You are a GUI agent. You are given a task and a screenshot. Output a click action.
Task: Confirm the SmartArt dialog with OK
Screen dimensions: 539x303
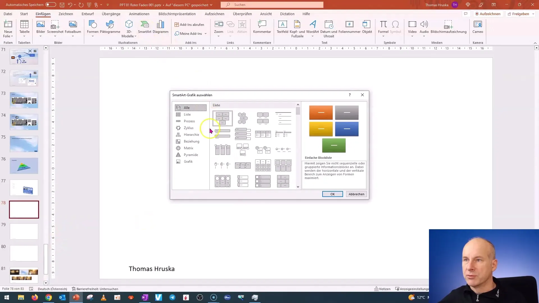[x=332, y=194]
